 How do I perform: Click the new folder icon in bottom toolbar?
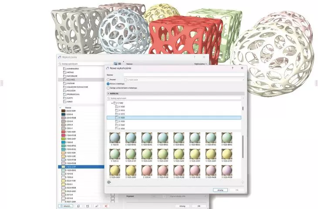(x=88, y=206)
